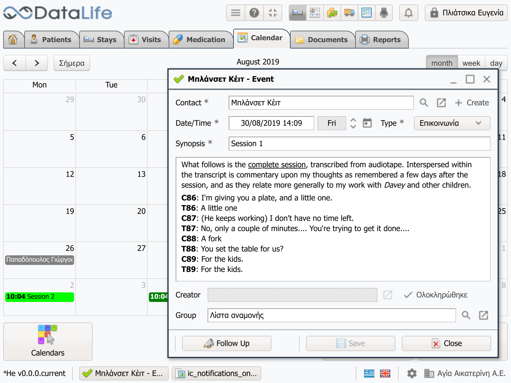This screenshot has height=383, width=511.
Task: Adjust date with the up/down stepper arrows
Action: coord(353,123)
